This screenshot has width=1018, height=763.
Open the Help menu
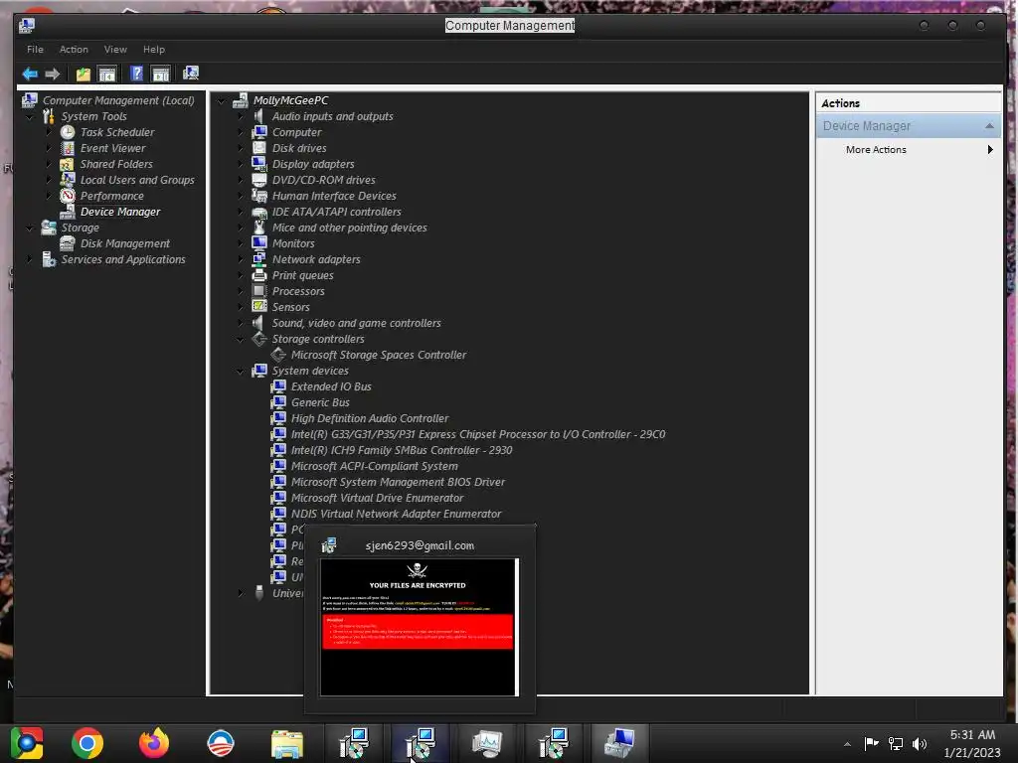tap(154, 50)
